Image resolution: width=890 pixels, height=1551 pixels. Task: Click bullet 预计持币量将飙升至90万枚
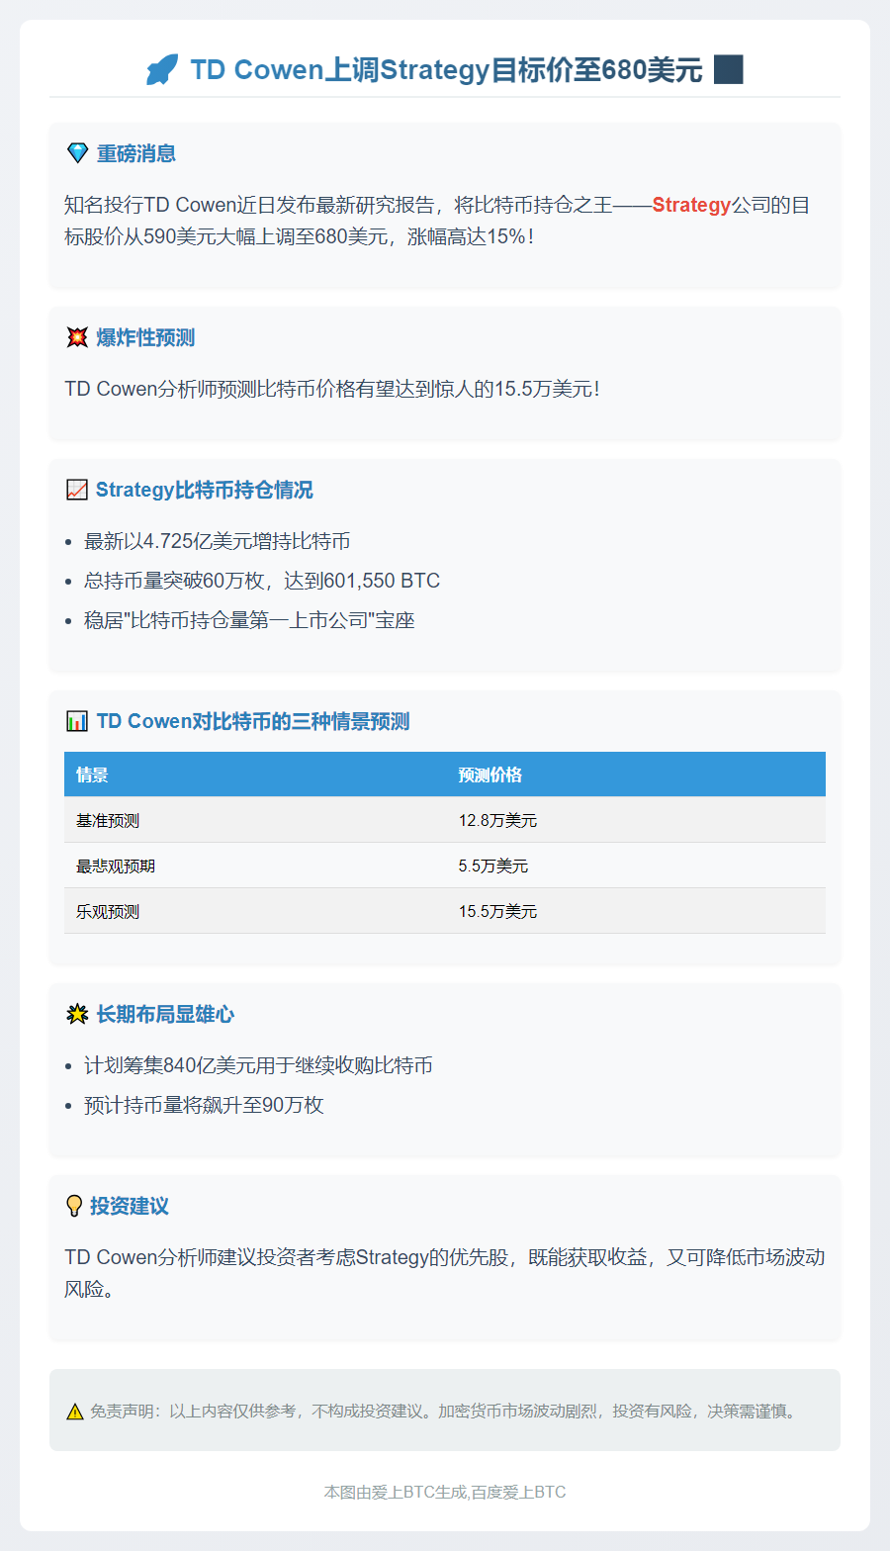pos(204,1105)
